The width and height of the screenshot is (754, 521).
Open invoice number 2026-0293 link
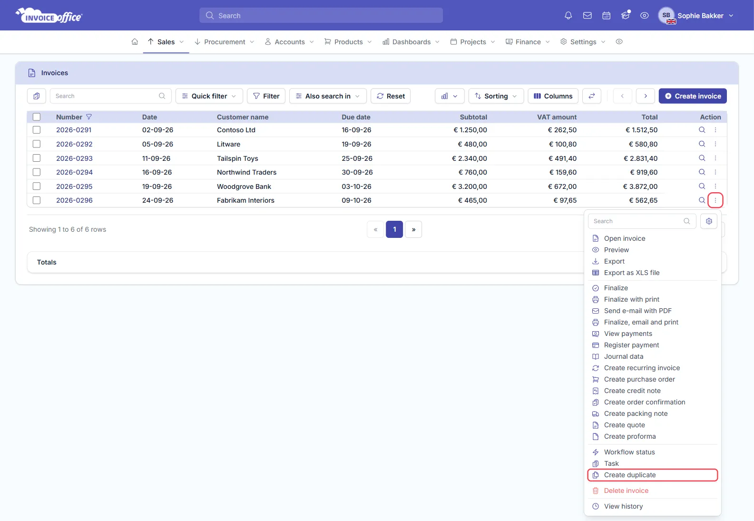pos(74,158)
